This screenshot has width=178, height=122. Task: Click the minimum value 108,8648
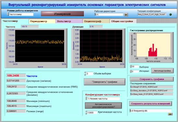(x=16, y=101)
